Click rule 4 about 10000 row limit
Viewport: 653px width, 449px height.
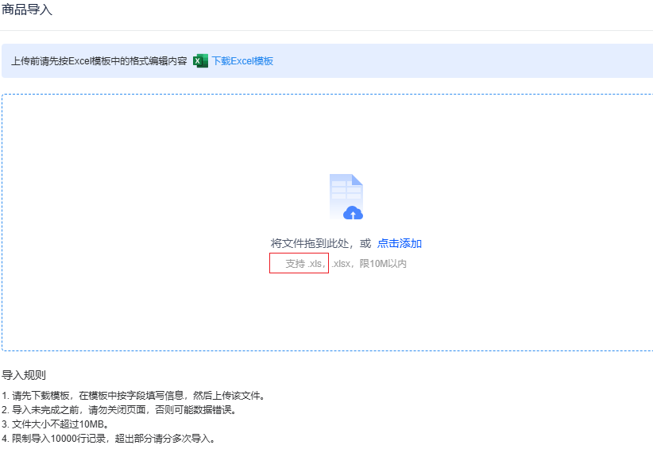[x=109, y=439]
